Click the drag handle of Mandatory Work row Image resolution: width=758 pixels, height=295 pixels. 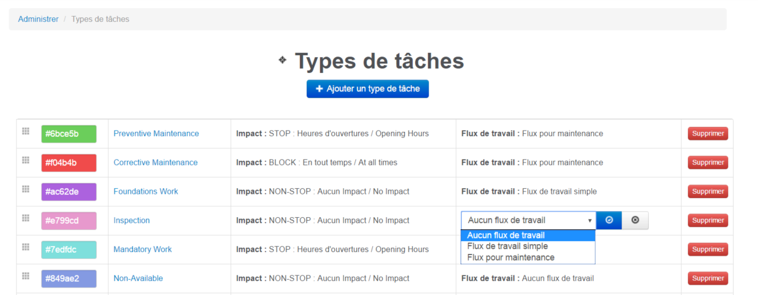tap(26, 247)
